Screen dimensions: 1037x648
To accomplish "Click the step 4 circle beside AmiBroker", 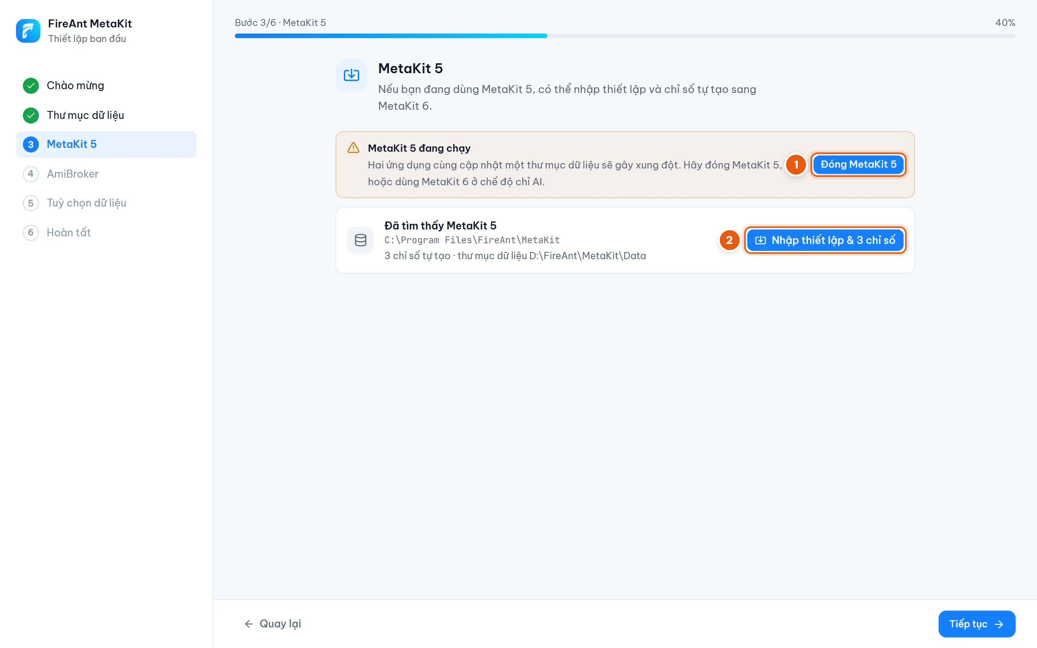I will tap(31, 173).
